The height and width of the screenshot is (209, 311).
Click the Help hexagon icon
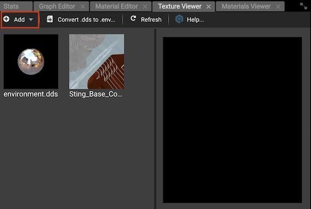coord(179,19)
